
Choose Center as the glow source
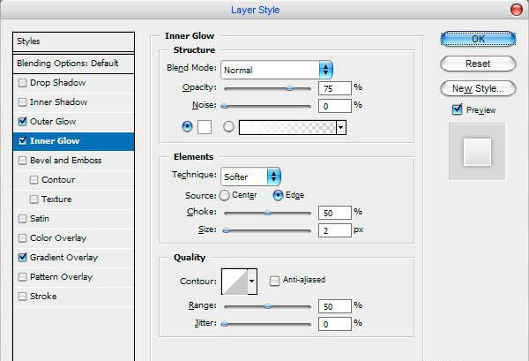tap(224, 195)
